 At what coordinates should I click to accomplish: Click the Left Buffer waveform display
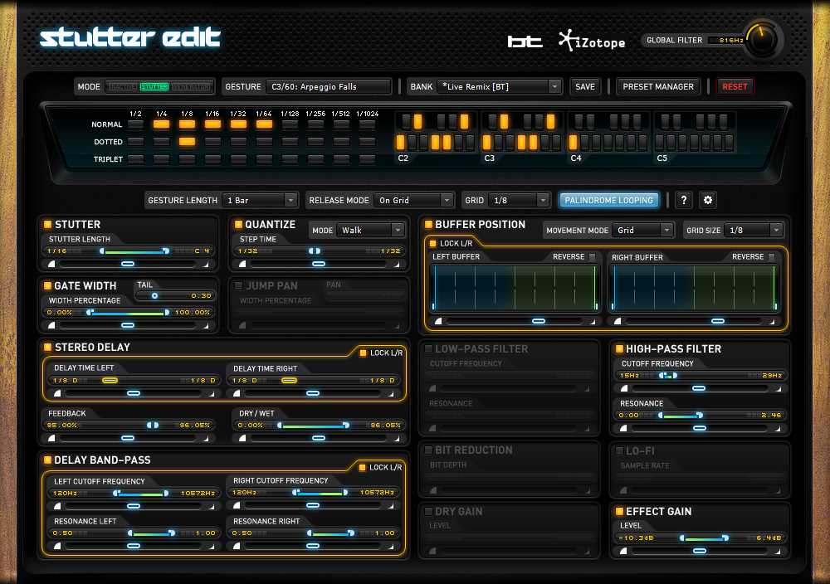(x=515, y=288)
